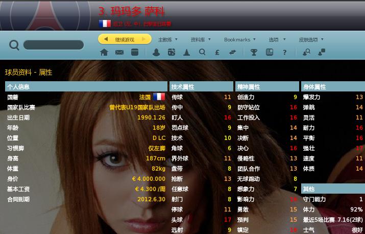Click the 球员资料 - 属性 page heading
This screenshot has width=365, height=234.
(x=29, y=73)
